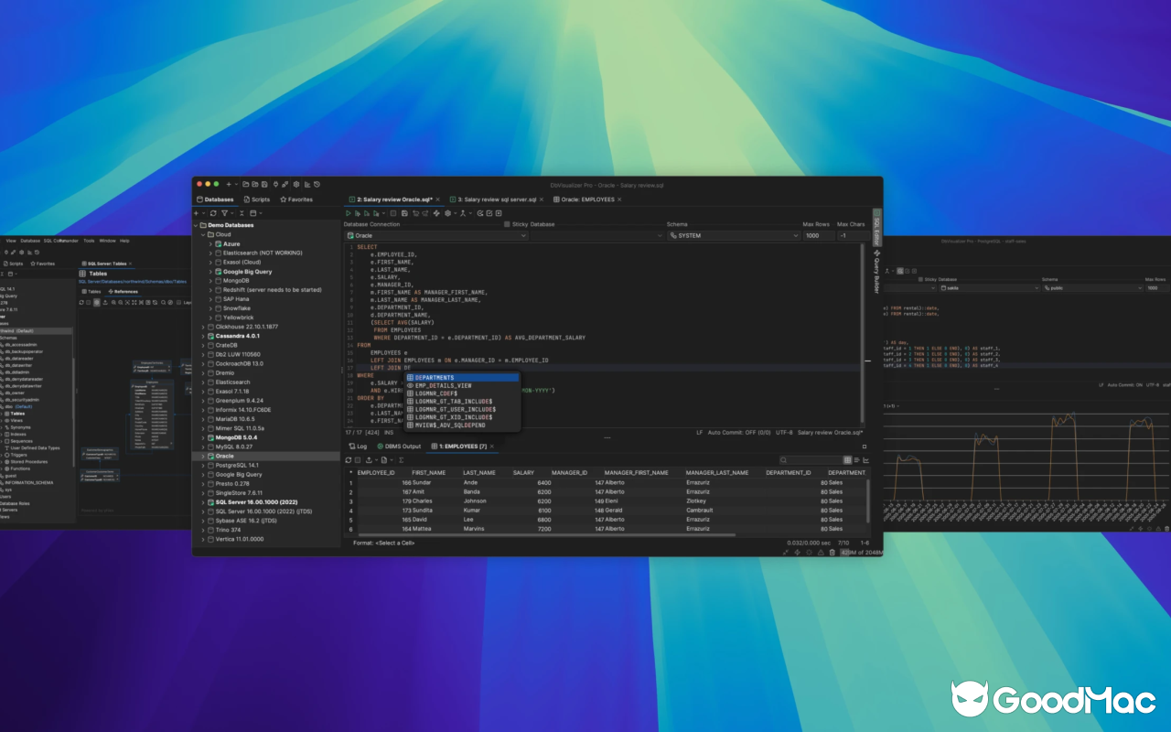Image resolution: width=1171 pixels, height=732 pixels.
Task: Create a new connection with the plus button
Action: (x=196, y=213)
